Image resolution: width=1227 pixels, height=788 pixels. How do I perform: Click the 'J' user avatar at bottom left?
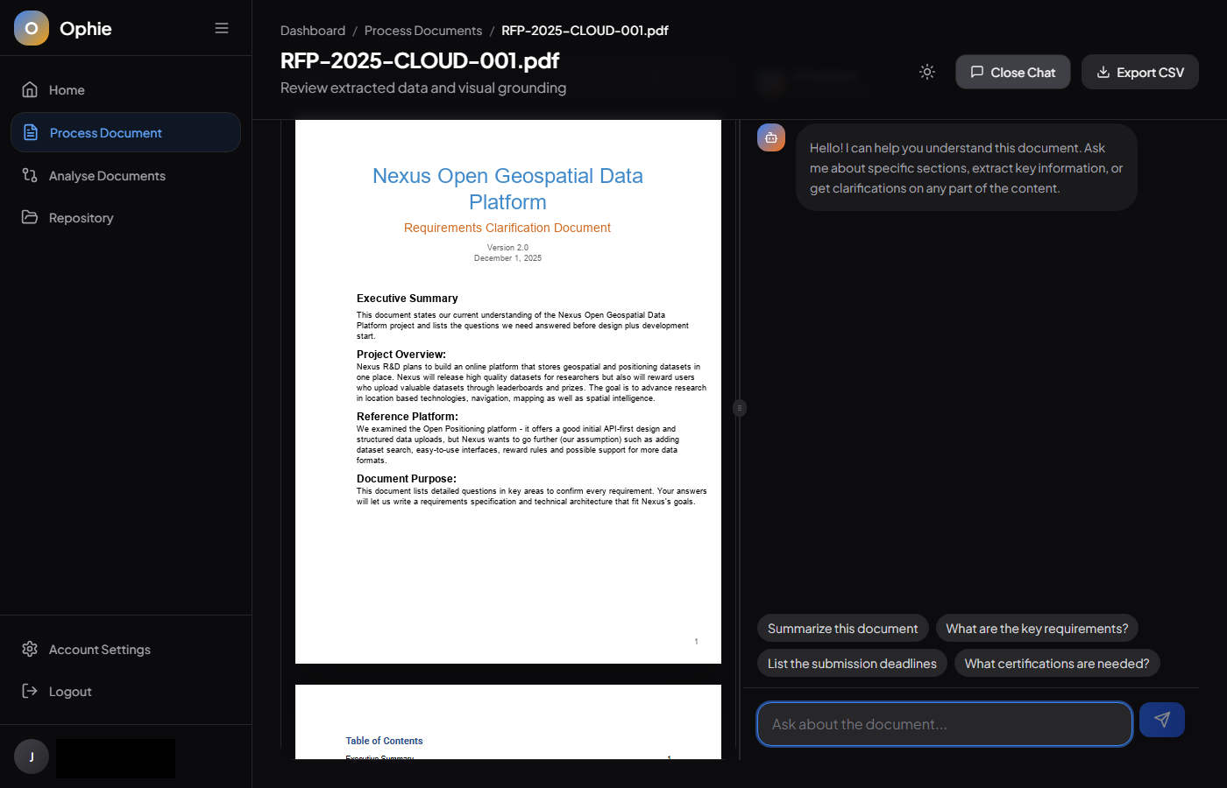click(x=32, y=756)
